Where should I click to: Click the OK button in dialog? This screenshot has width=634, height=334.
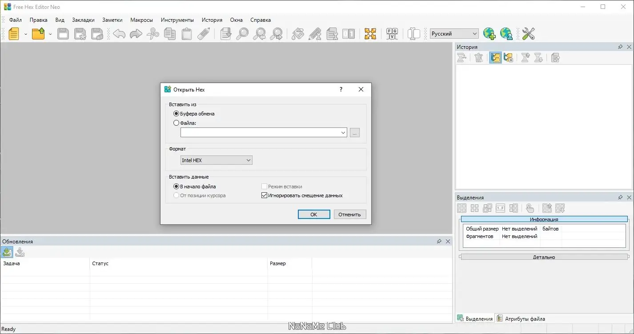[314, 215]
